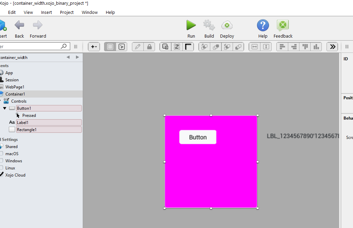Enable the Windows build target

[2, 161]
